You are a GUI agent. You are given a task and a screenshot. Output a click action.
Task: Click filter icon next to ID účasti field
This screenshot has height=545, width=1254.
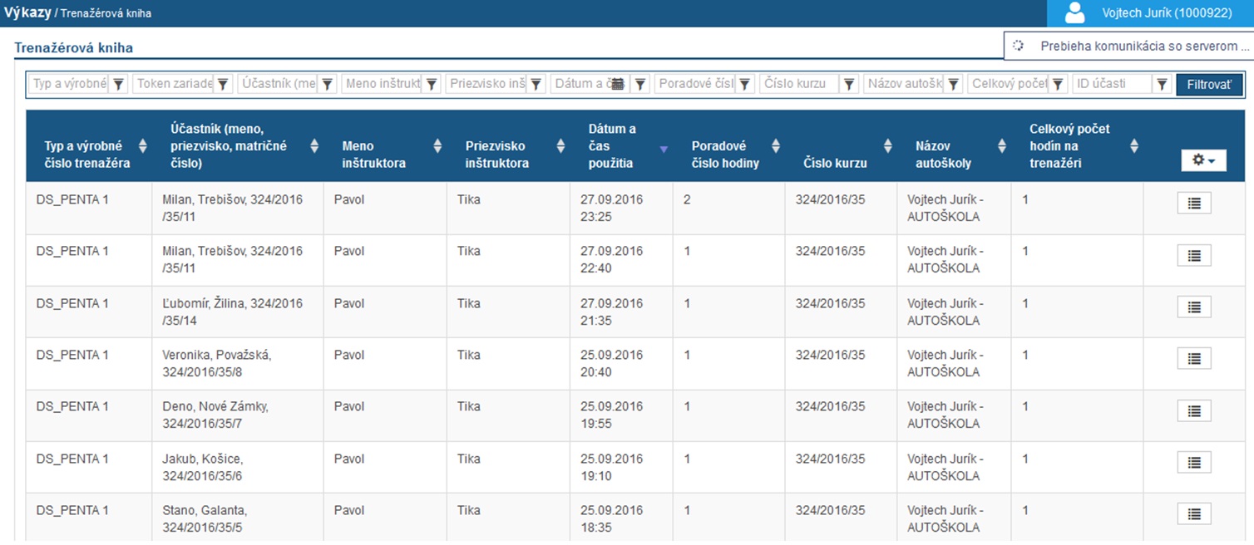pyautogui.click(x=1162, y=84)
